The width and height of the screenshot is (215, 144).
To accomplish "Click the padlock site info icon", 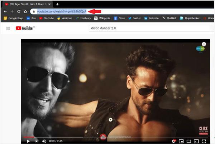I will (34, 12).
